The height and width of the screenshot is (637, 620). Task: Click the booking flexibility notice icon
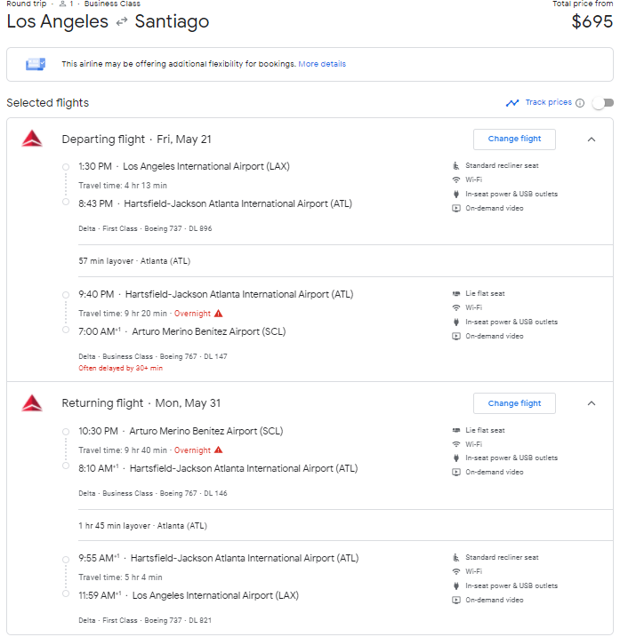(x=36, y=64)
